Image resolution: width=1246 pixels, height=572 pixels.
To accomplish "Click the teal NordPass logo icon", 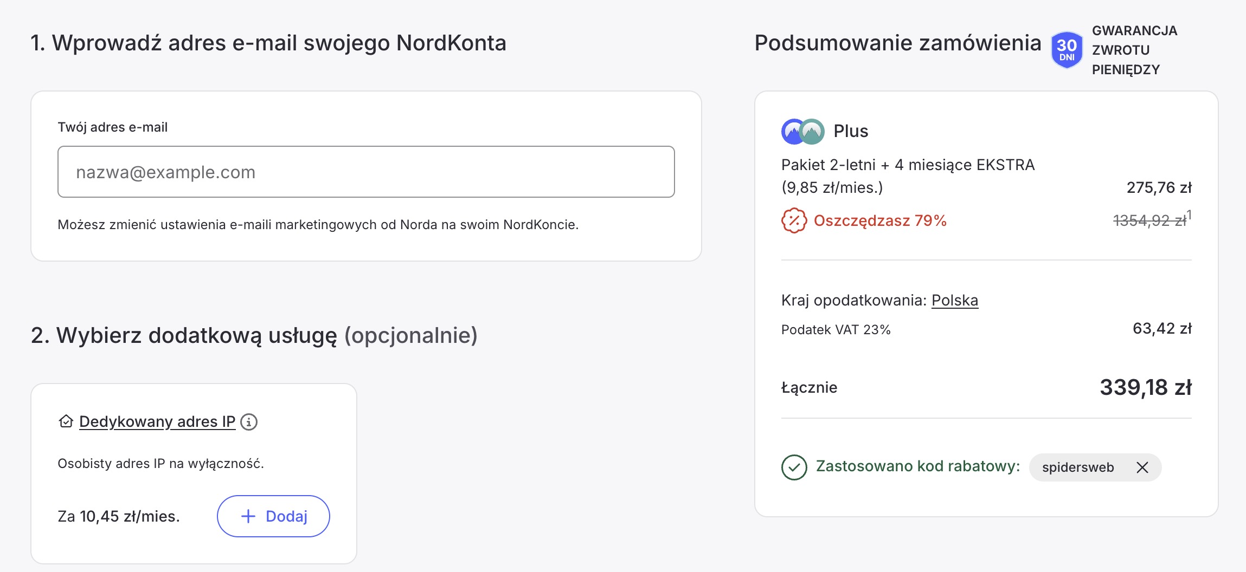I will [x=813, y=132].
